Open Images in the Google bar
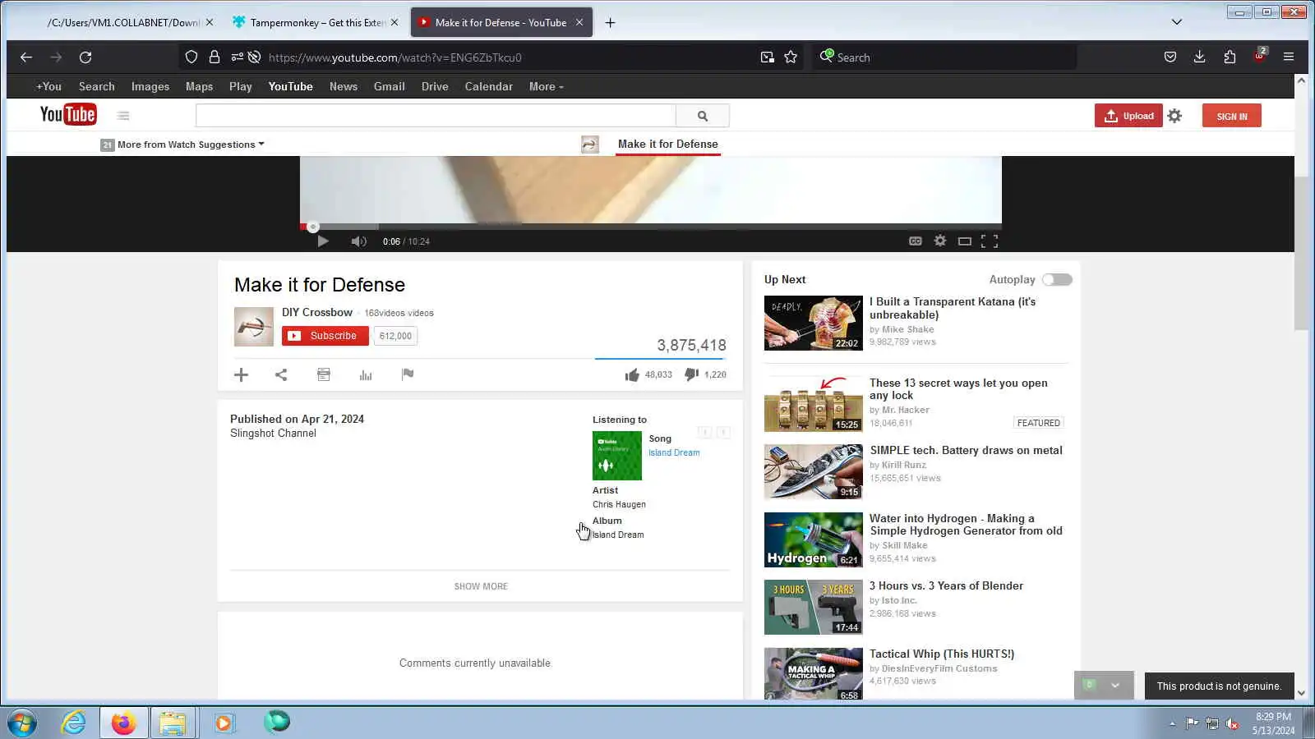The width and height of the screenshot is (1315, 739). tap(150, 87)
